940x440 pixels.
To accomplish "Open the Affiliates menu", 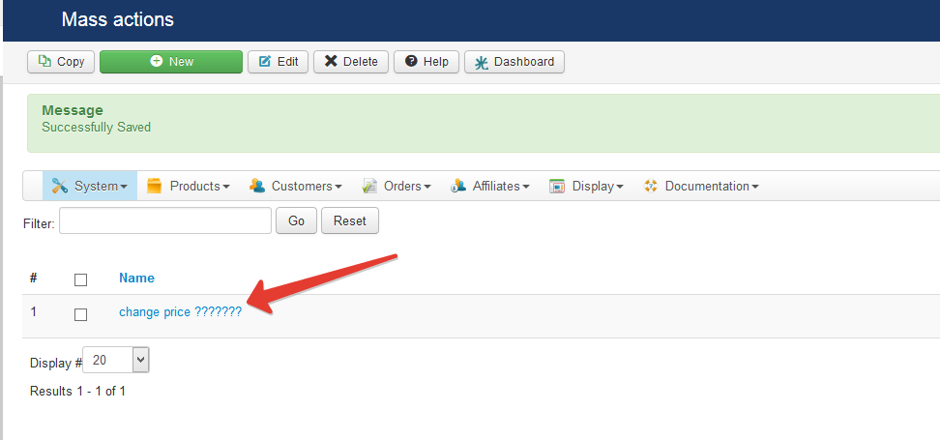I will coord(489,186).
